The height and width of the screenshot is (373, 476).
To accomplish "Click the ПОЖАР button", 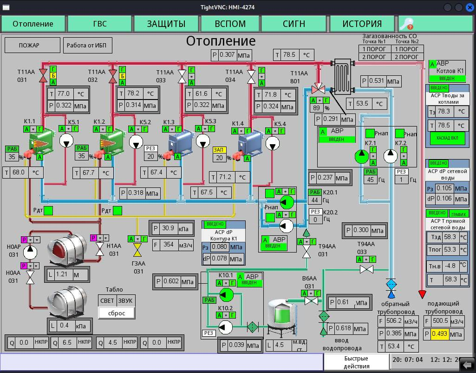I will pos(32,45).
